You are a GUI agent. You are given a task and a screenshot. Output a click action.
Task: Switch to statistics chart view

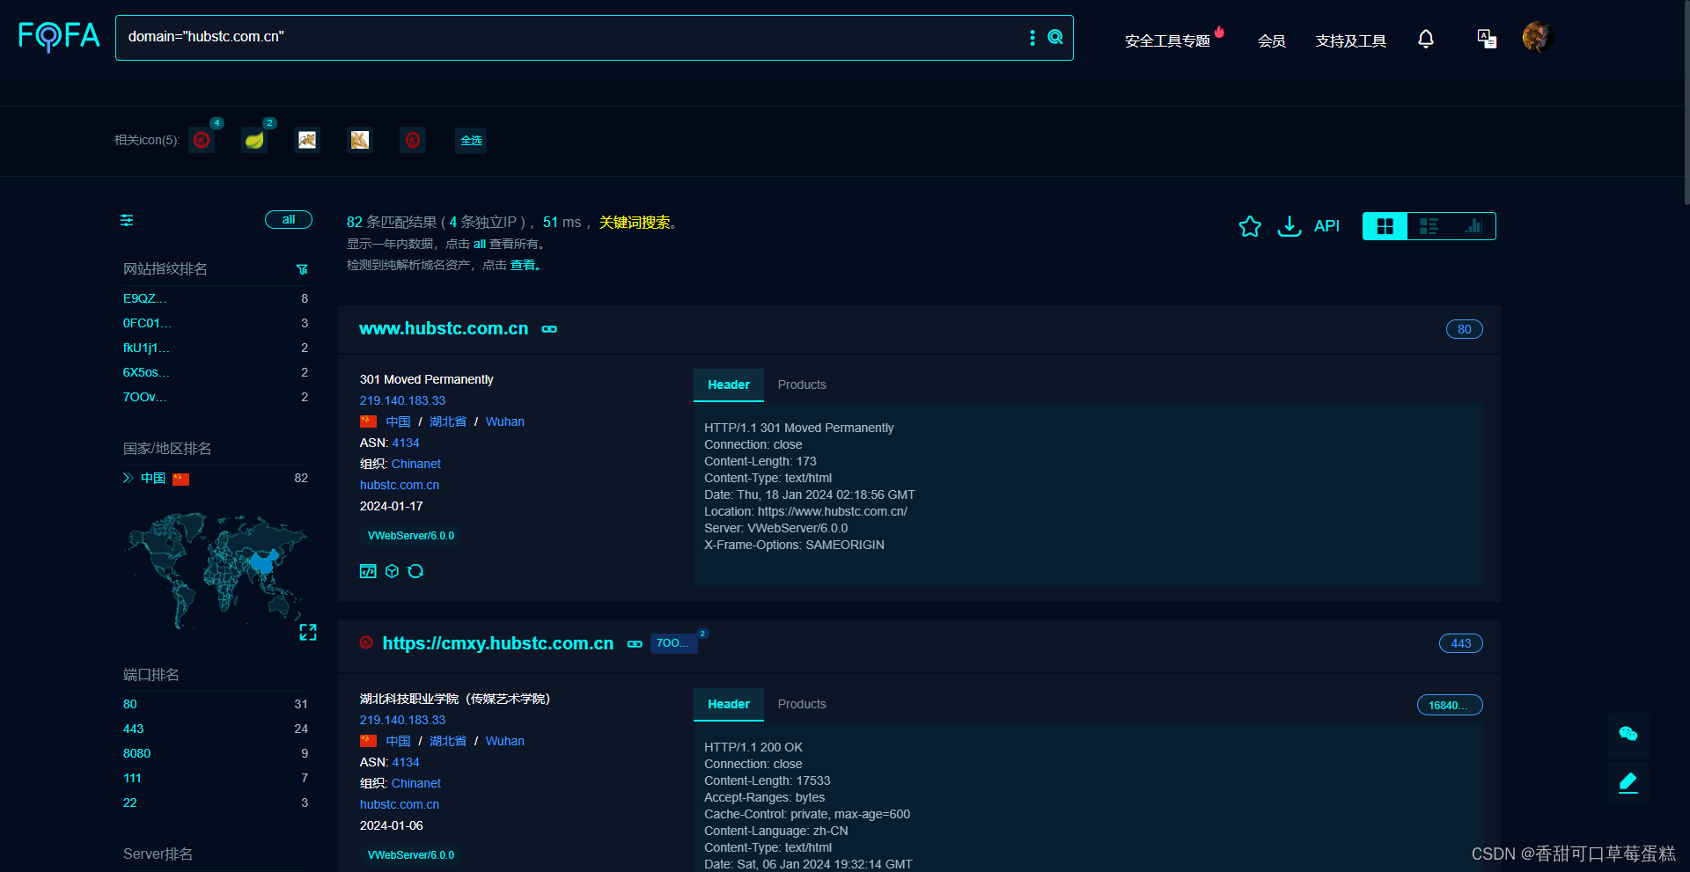point(1473,226)
